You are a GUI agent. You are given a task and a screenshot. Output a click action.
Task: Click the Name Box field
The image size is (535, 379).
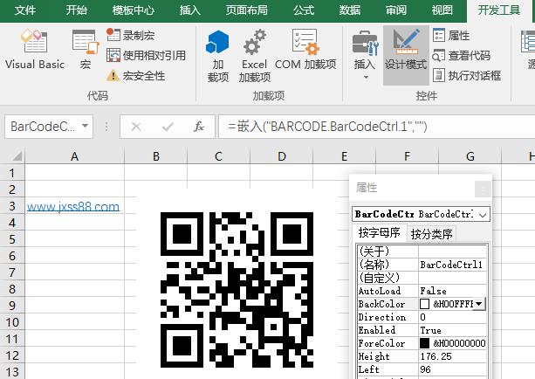point(43,127)
